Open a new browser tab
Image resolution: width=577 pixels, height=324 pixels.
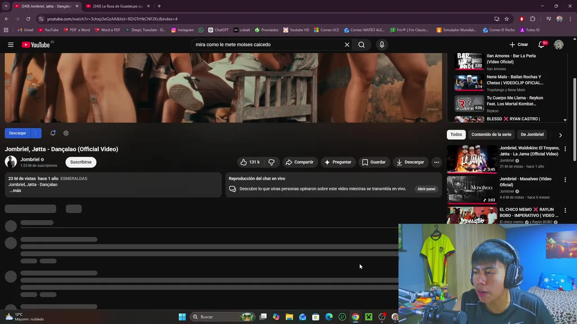pyautogui.click(x=159, y=6)
